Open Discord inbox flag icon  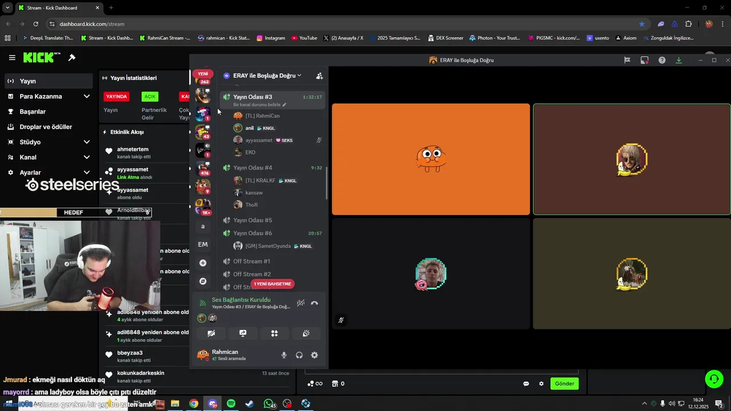tap(627, 60)
